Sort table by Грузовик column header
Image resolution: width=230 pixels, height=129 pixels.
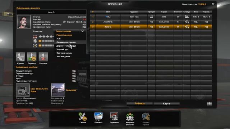point(134,12)
